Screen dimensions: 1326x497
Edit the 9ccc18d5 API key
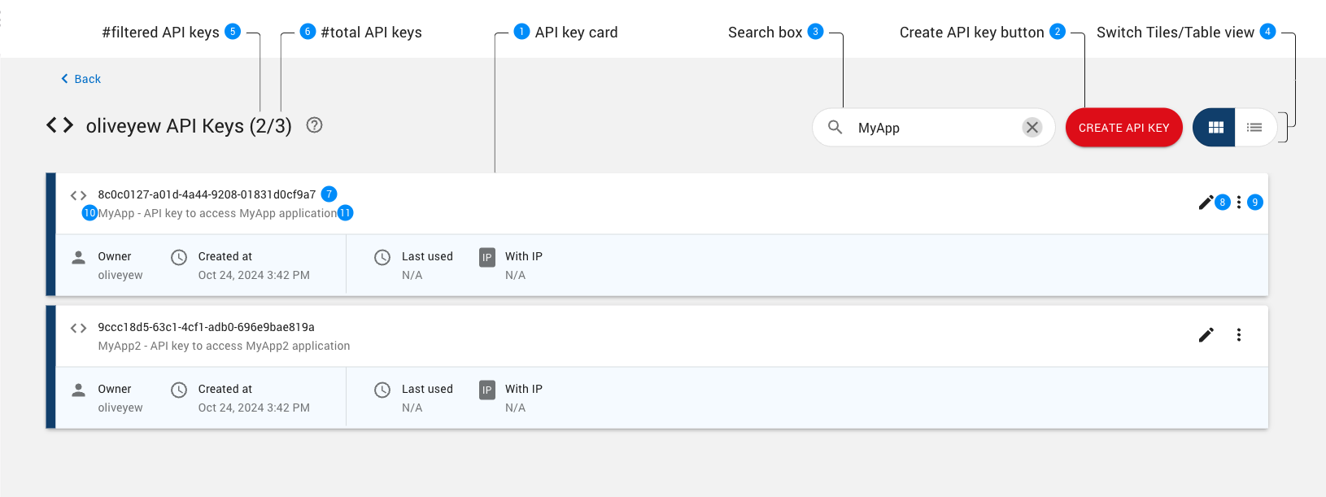coord(1206,335)
